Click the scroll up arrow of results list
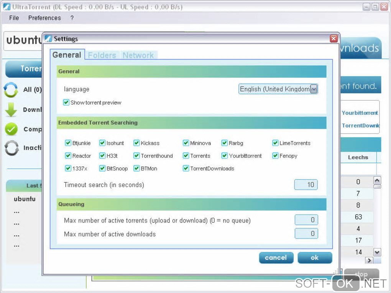The width and height of the screenshot is (391, 293). pyautogui.click(x=377, y=180)
